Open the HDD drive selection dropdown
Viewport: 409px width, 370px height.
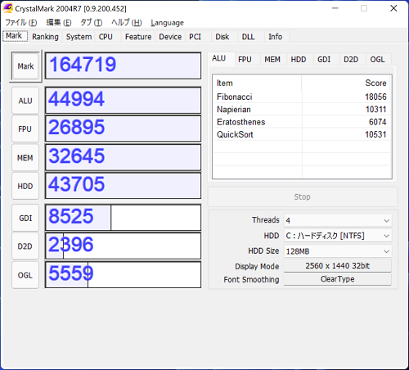[x=338, y=236]
